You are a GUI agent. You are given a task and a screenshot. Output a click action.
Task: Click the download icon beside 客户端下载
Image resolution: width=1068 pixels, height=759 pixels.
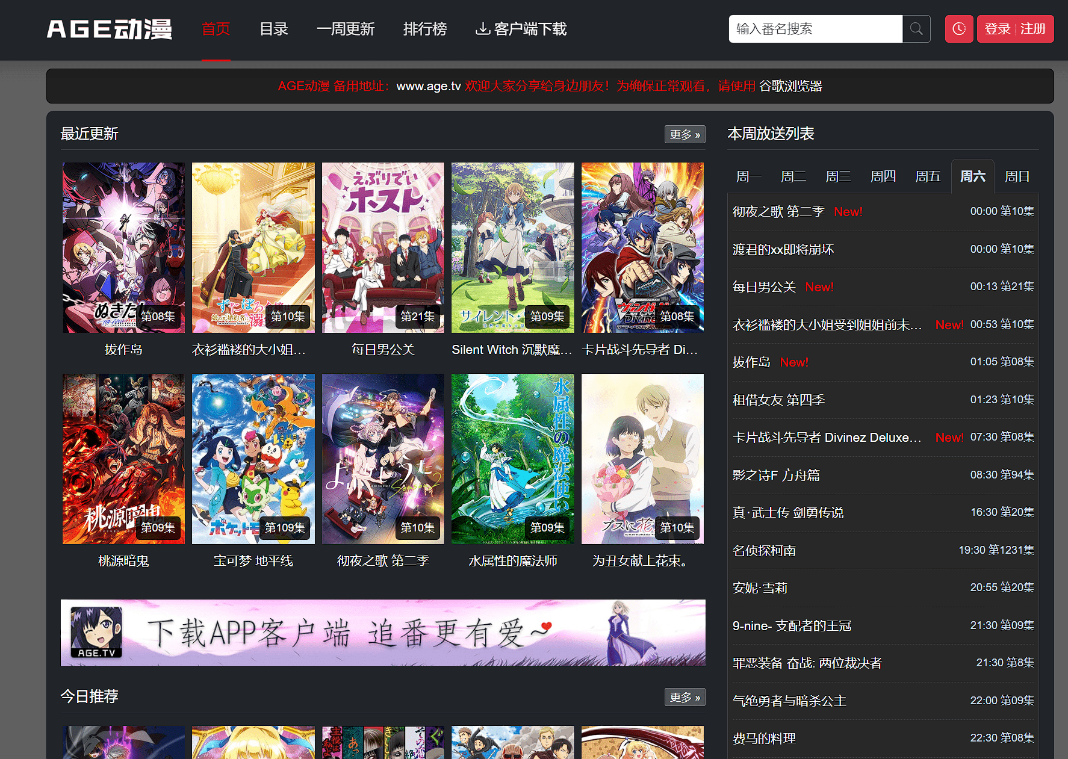tap(482, 29)
